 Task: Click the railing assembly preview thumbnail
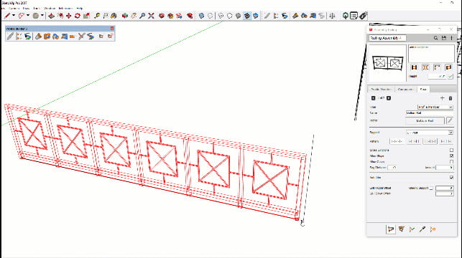(x=387, y=62)
